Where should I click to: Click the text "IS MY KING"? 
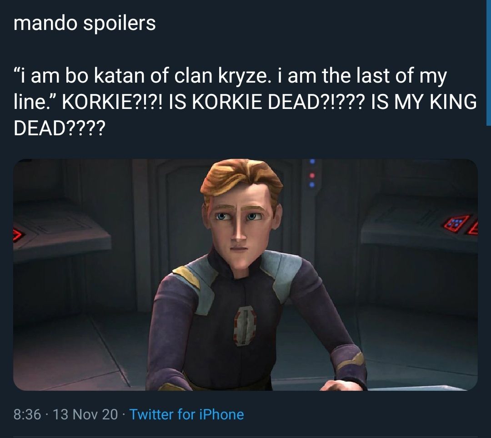coord(424,103)
